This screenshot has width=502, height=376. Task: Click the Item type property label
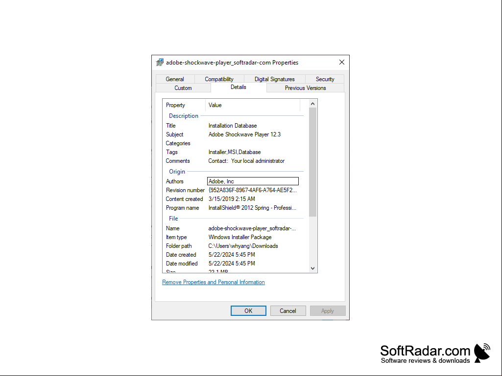coord(176,237)
